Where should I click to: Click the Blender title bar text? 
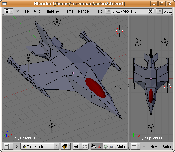coord(79,4)
